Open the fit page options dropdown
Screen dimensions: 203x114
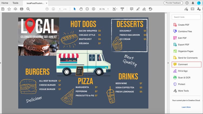coord(115,9)
